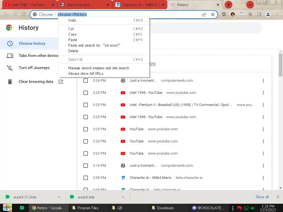Screen dimensions: 283x212
Task: Click the red new tab plus button
Action: click(229, 5)
